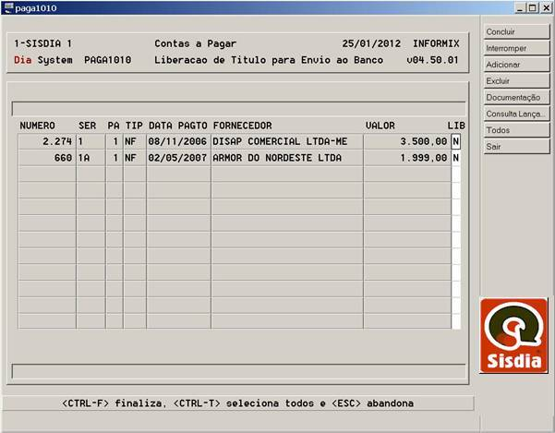
Task: Click supplier ARMOR DO NORDESTE LTDA
Action: pyautogui.click(x=286, y=158)
